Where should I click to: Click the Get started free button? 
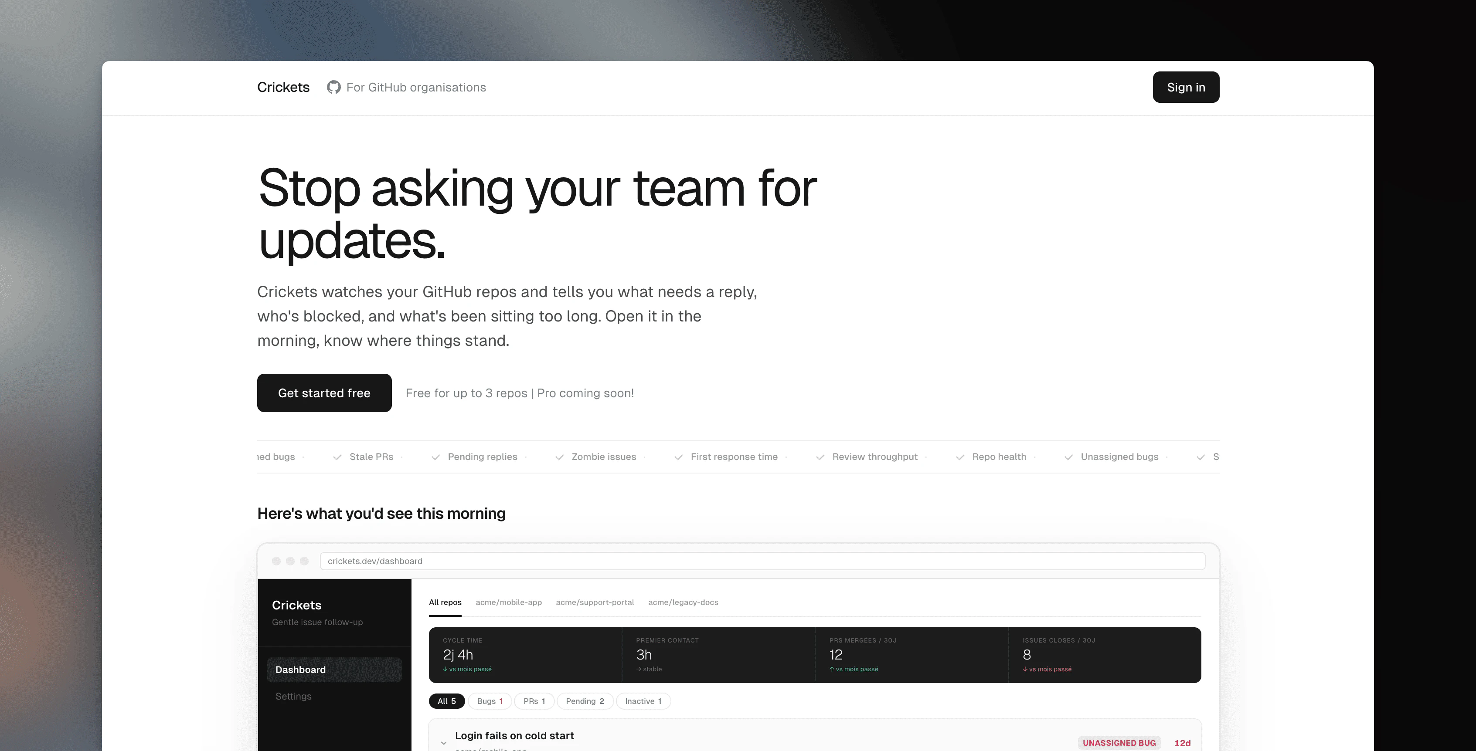click(x=324, y=392)
